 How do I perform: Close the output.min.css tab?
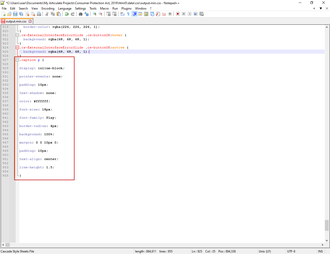[x=30, y=21]
